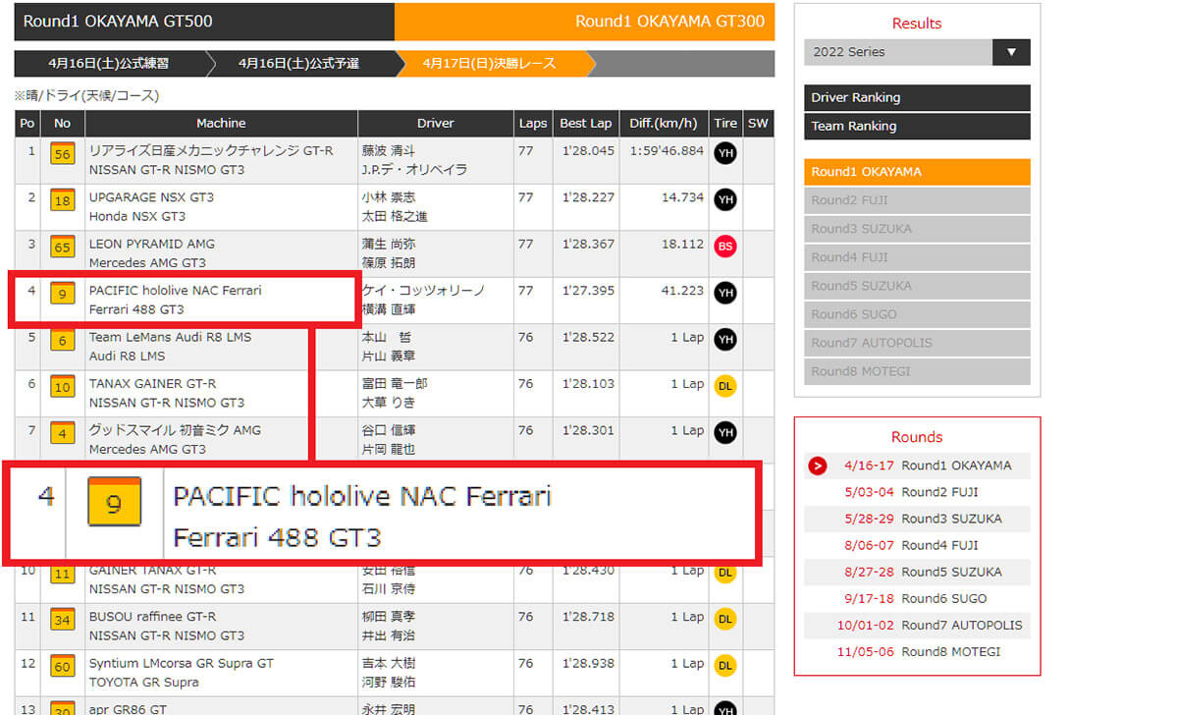Click the YH tire icon for グッドスマイル 初音ミク AMG
This screenshot has width=1178, height=715.
click(725, 432)
